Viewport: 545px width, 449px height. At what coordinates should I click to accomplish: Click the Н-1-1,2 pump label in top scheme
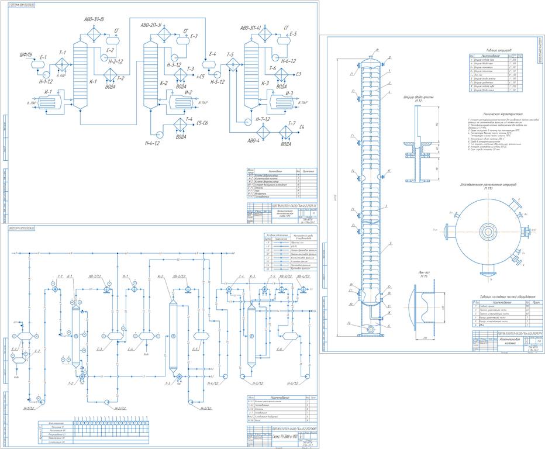[45, 82]
